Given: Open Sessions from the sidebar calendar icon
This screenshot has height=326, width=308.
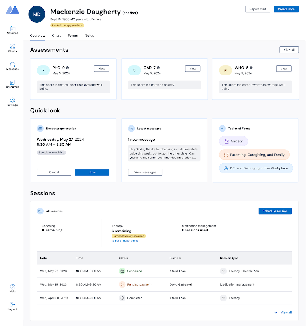Looking at the screenshot, I should pyautogui.click(x=12, y=29).
